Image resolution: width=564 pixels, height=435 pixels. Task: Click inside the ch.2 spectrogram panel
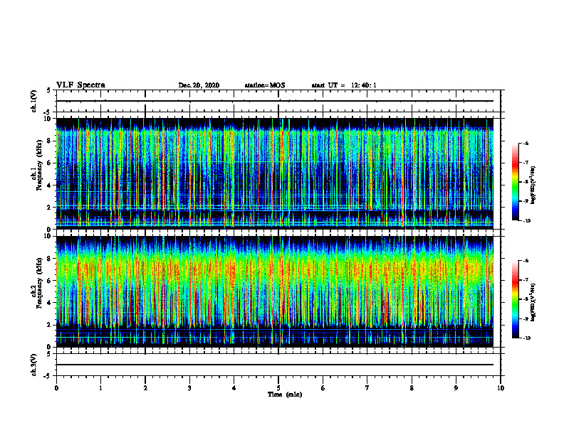[275, 291]
